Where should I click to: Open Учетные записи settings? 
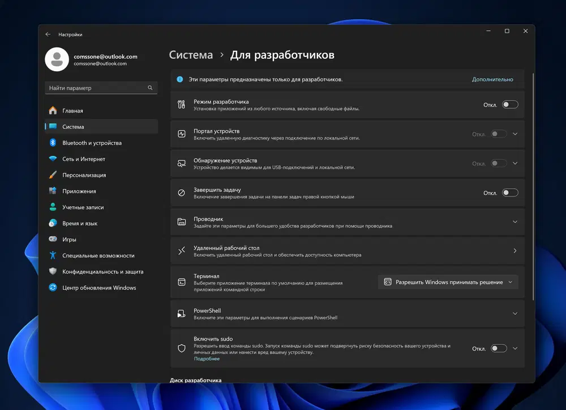[x=101, y=207]
